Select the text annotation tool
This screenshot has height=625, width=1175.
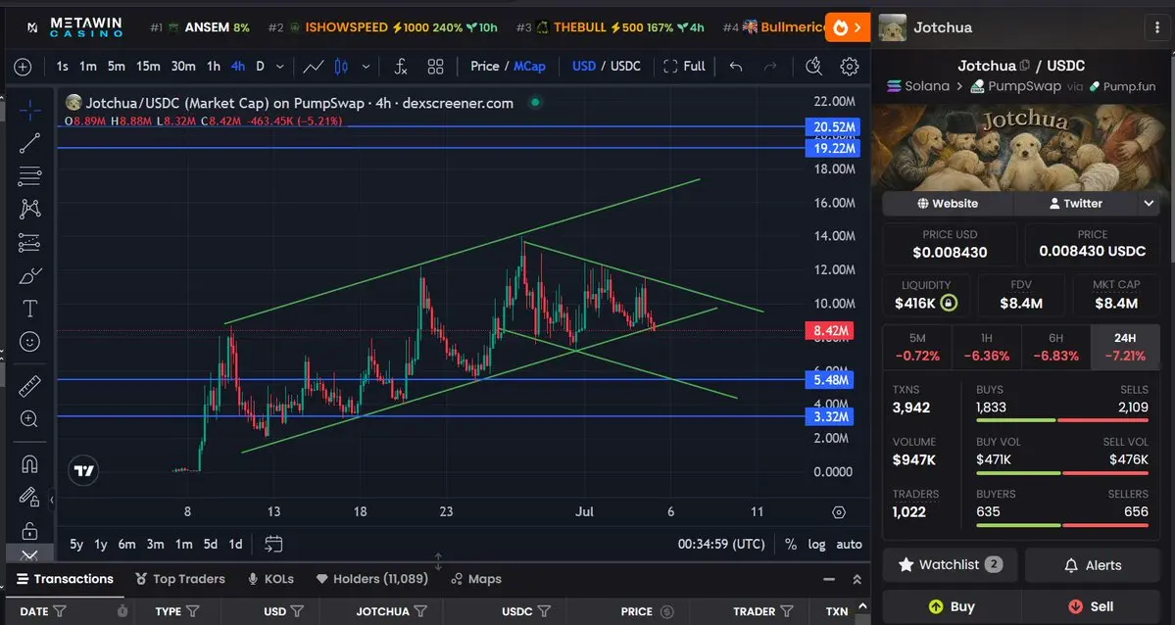(x=30, y=309)
